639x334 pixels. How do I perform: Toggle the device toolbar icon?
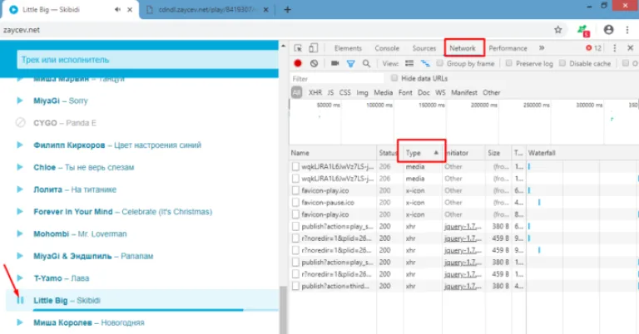click(313, 48)
